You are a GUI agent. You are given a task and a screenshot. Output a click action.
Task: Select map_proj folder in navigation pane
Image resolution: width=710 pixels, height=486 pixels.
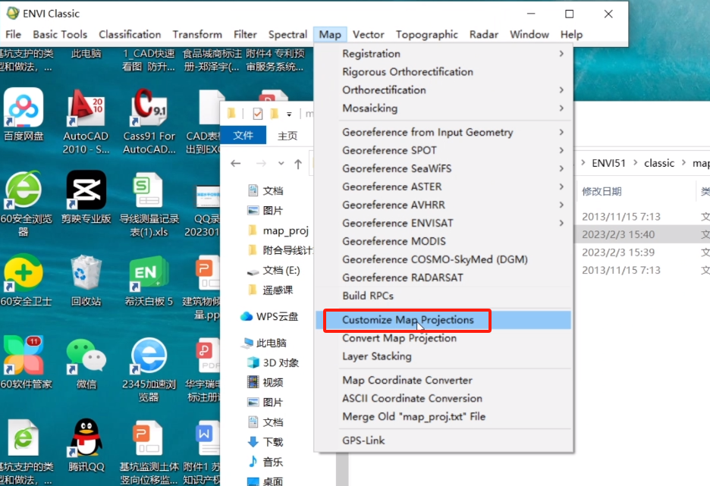coord(285,230)
